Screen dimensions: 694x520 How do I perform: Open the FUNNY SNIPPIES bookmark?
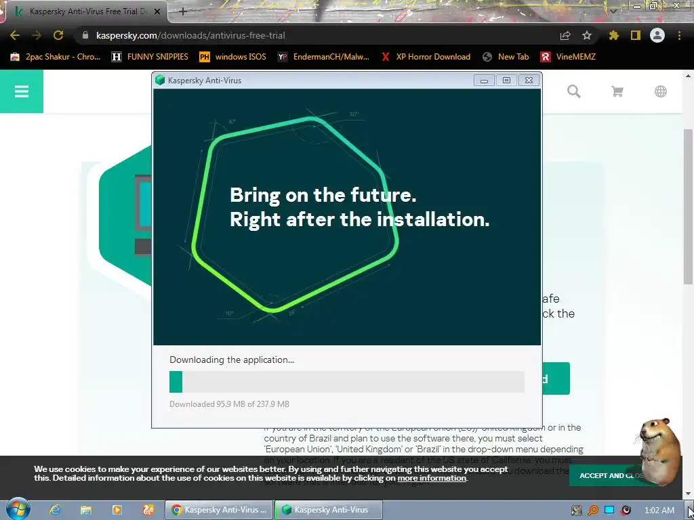click(150, 57)
